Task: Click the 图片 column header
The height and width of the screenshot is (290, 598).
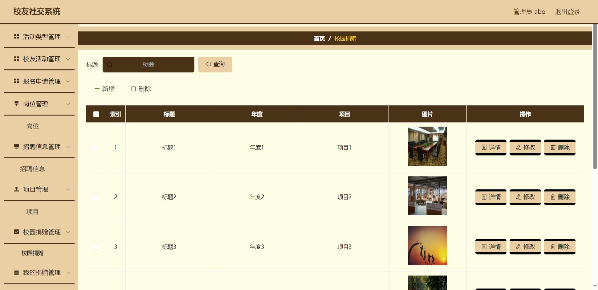Action: tap(427, 114)
